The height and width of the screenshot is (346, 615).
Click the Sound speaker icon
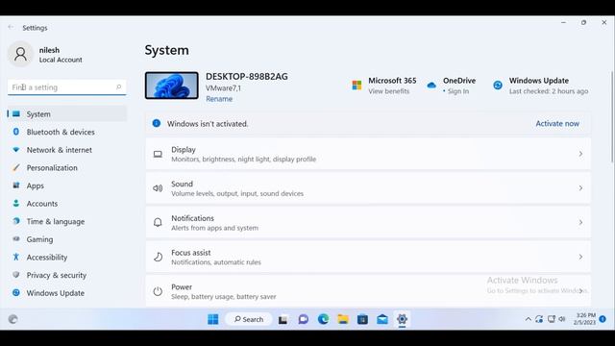click(158, 188)
